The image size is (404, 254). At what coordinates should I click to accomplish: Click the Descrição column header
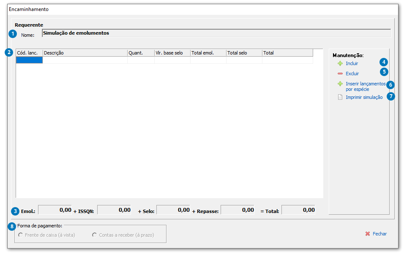pos(85,53)
